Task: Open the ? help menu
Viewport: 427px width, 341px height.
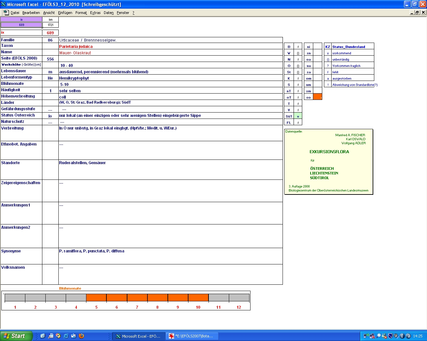Action: pyautogui.click(x=133, y=13)
